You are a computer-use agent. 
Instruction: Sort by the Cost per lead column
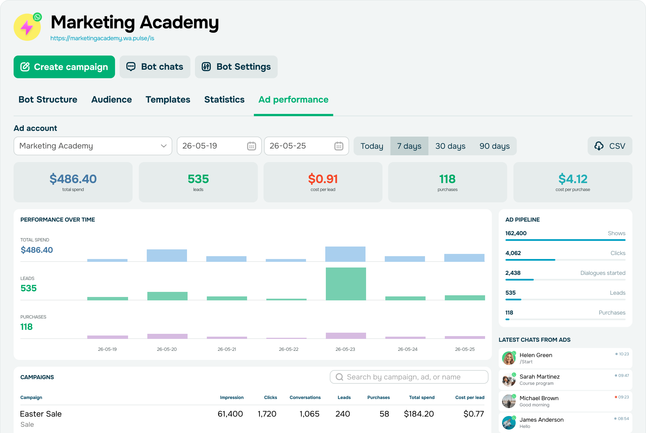pos(470,398)
